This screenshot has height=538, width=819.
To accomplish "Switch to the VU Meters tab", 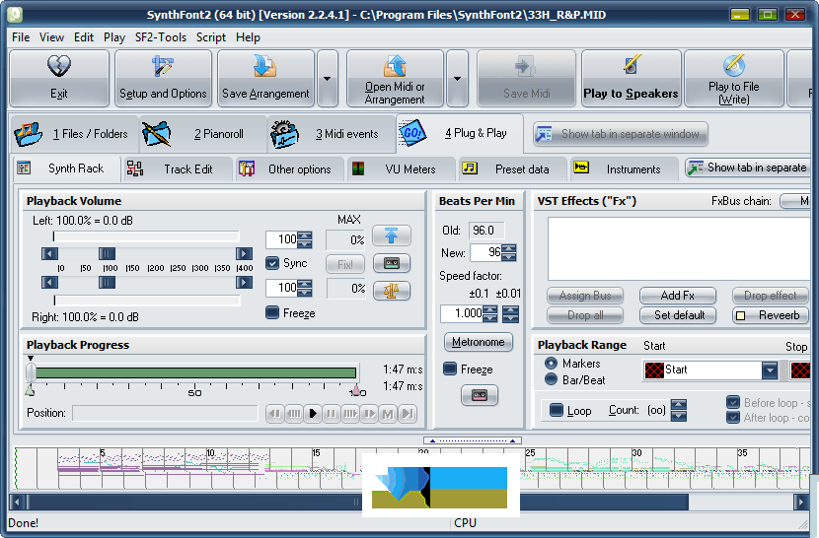I will pyautogui.click(x=401, y=169).
